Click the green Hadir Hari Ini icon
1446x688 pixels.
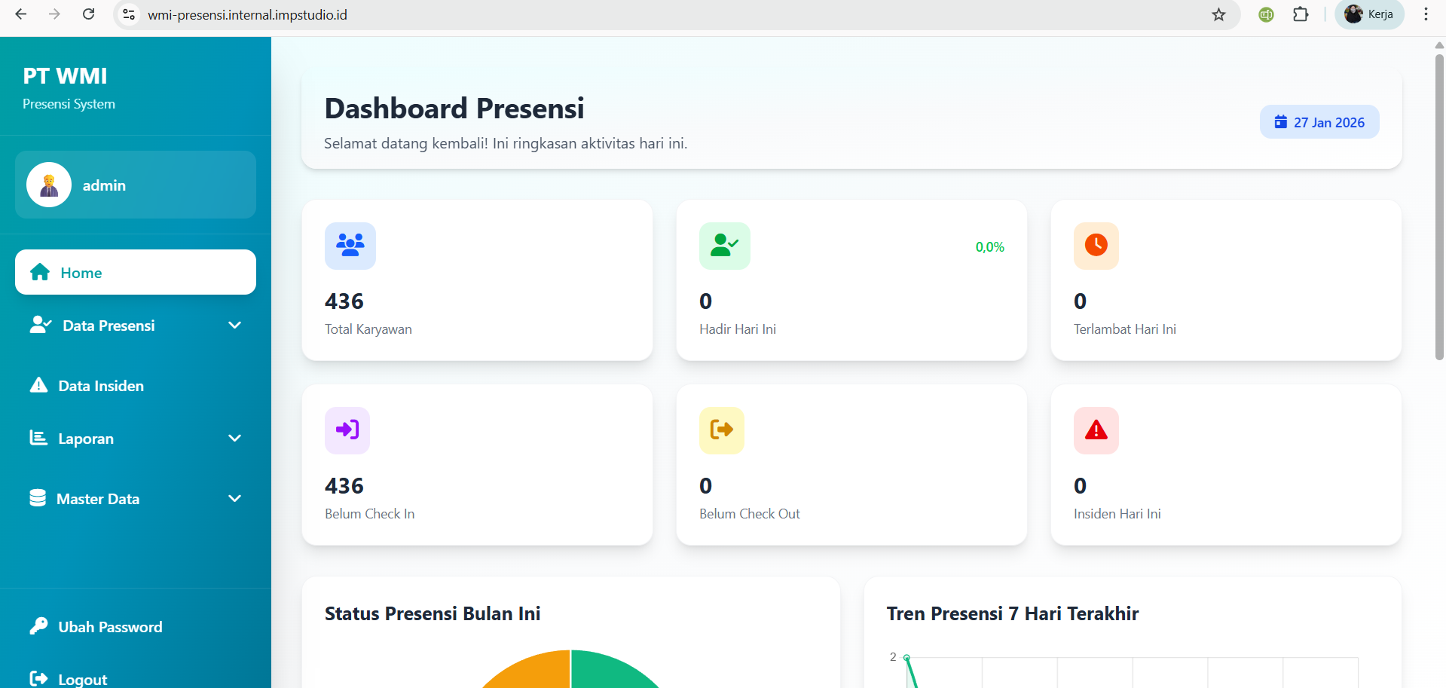pyautogui.click(x=724, y=246)
